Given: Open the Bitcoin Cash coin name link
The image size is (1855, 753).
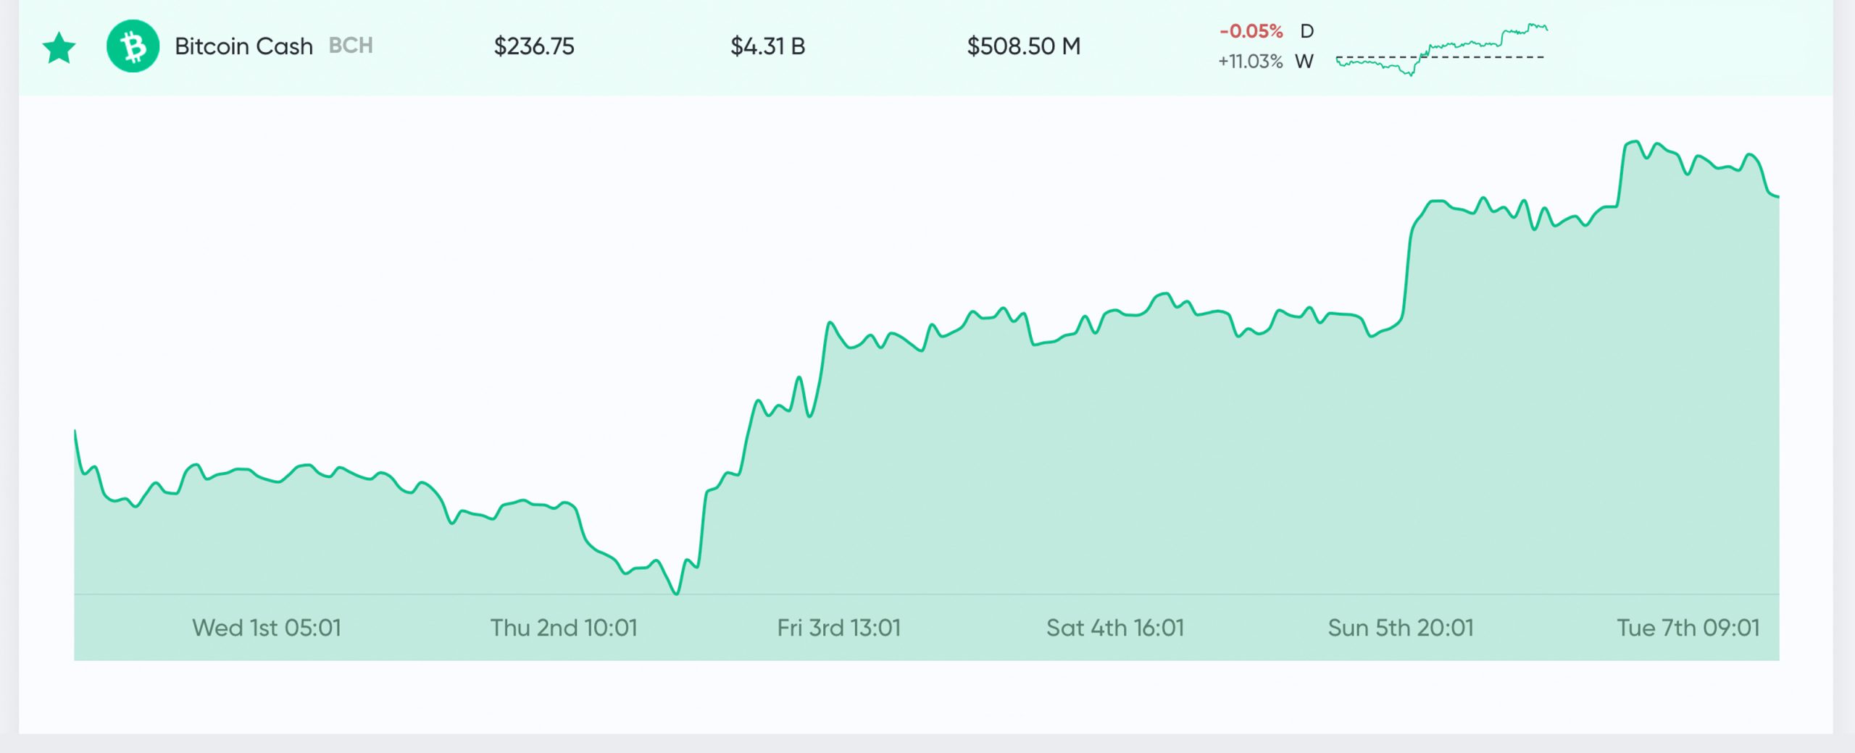Looking at the screenshot, I should [x=243, y=46].
